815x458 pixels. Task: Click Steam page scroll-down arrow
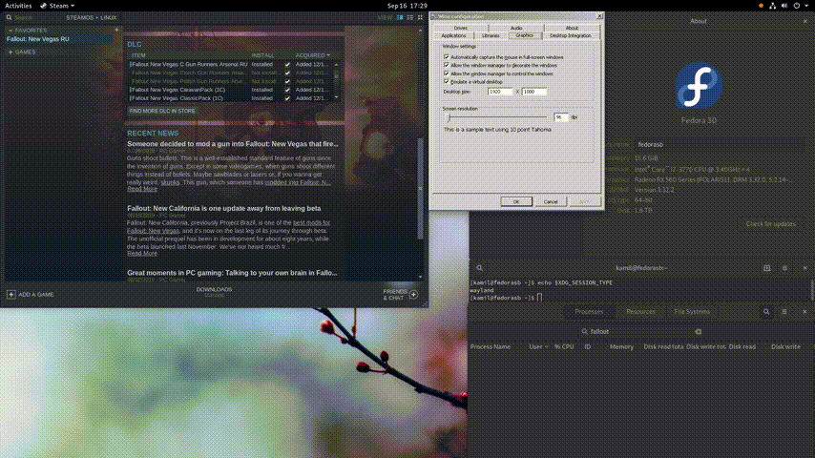tap(421, 277)
